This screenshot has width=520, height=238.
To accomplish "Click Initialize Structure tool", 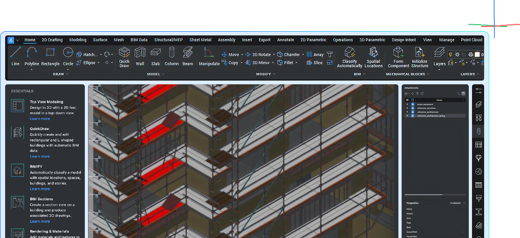I will (x=420, y=57).
